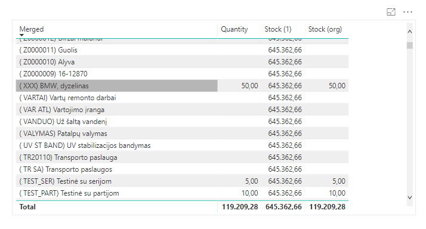Image resolution: width=426 pixels, height=229 pixels.
Task: Click the Total Stock (org) value 119.209,28
Action: pos(328,207)
